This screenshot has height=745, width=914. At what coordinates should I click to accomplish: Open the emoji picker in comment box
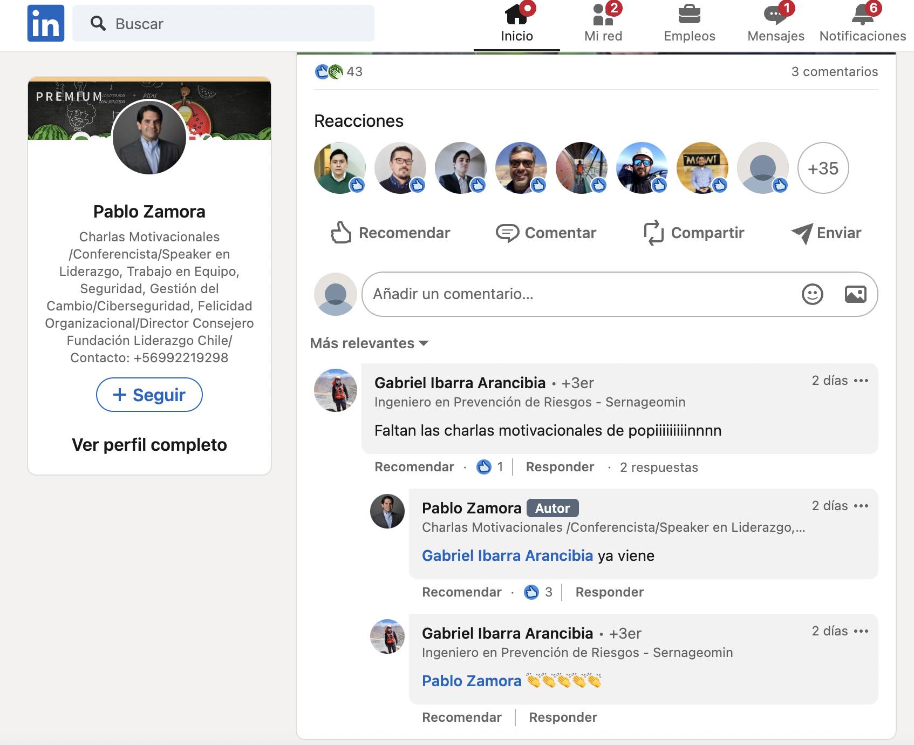[812, 294]
